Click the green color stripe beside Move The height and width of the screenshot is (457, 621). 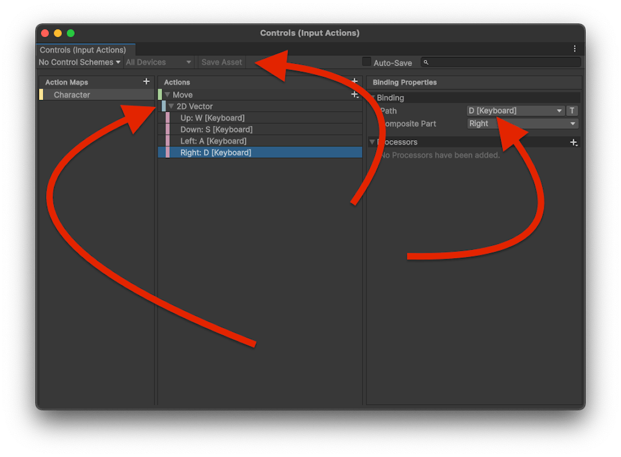pyautogui.click(x=160, y=94)
